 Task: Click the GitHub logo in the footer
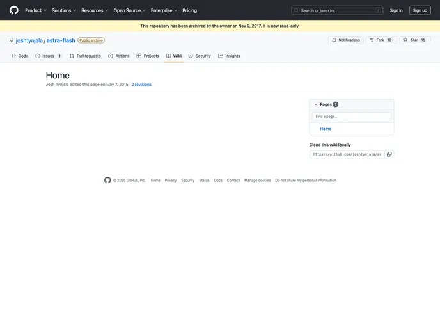(107, 180)
